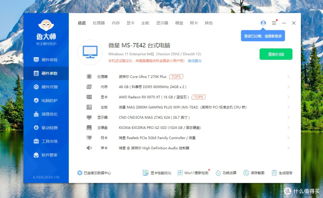Image resolution: width=323 pixels, height=198 pixels.
Task: Click the green 重新扫描 rescan button
Action: [x=276, y=54]
